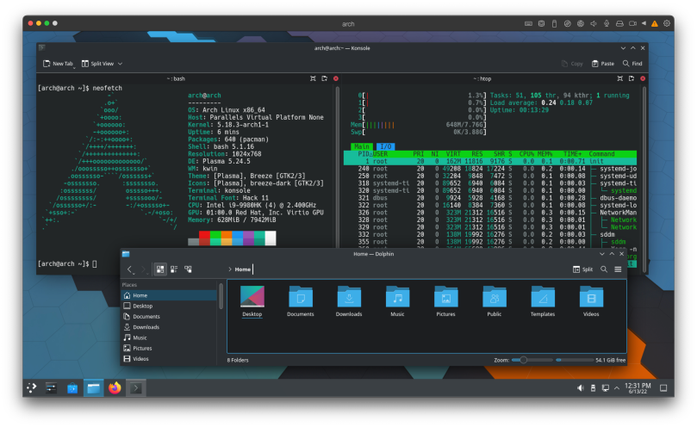This screenshot has height=427, width=697.
Task: Open Parallels warning triangle icon
Action: point(654,23)
